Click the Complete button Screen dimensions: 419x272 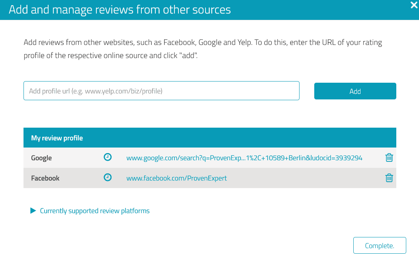click(380, 245)
